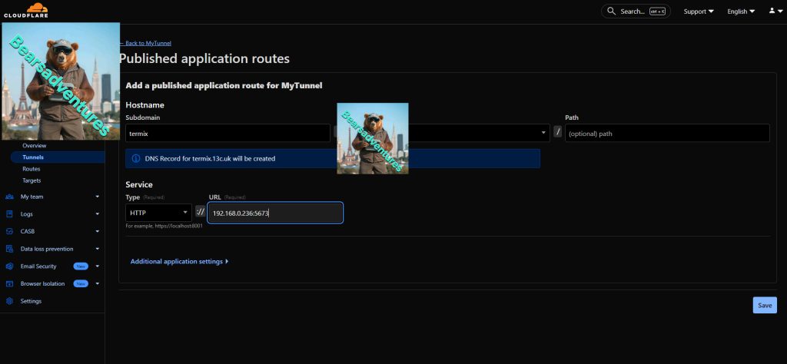Go to Overview in the sidebar
The width and height of the screenshot is (787, 364).
point(35,145)
